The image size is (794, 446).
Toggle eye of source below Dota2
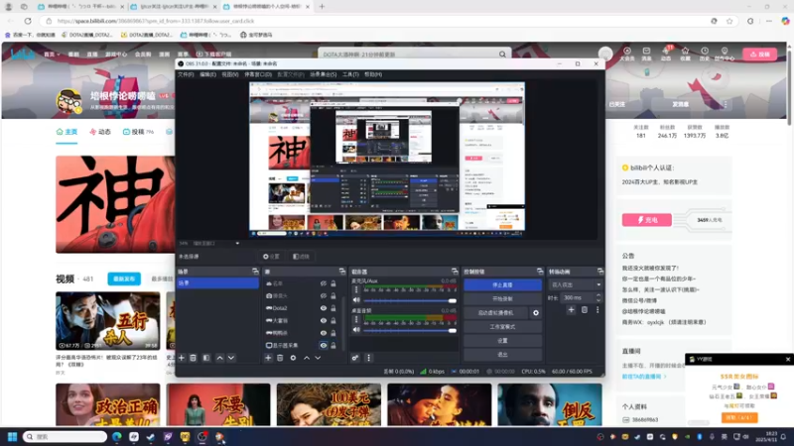tap(324, 320)
